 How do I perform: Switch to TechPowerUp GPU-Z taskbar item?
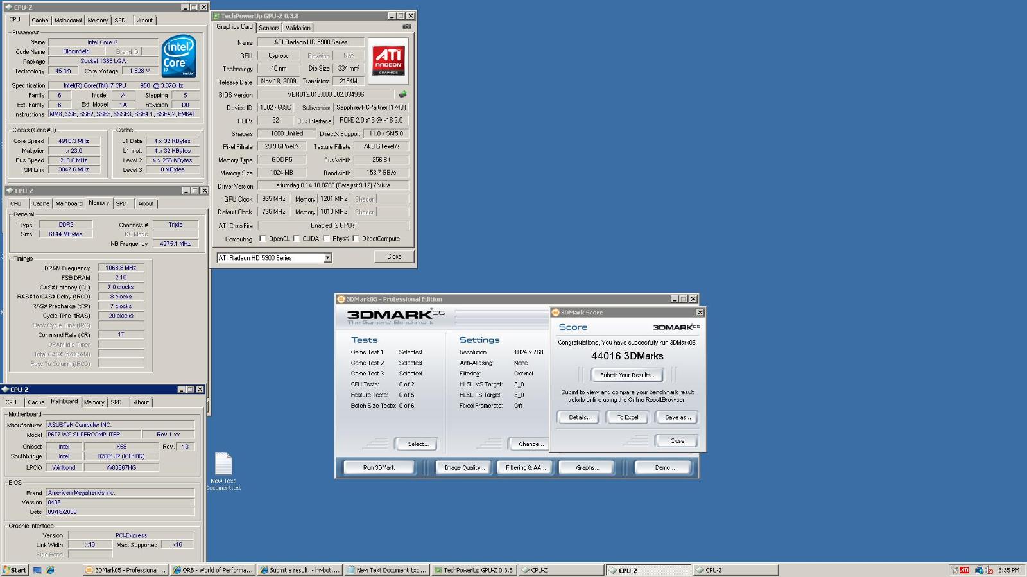pos(474,570)
